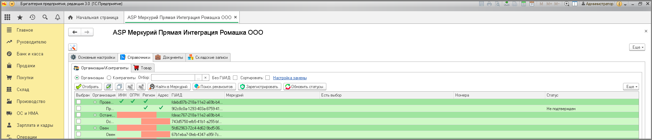Open Favorites star icon
This screenshot has width=652, height=140.
(x=20, y=17)
